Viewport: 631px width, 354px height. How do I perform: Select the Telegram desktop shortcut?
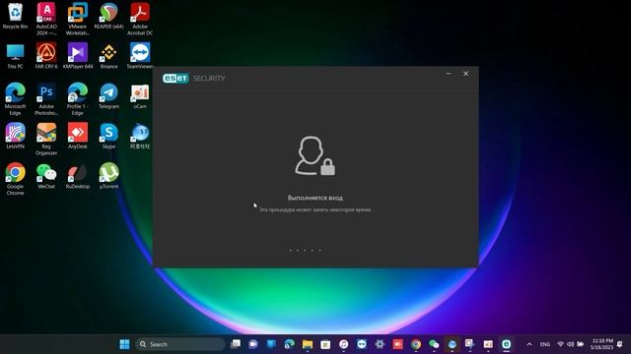coord(108,96)
